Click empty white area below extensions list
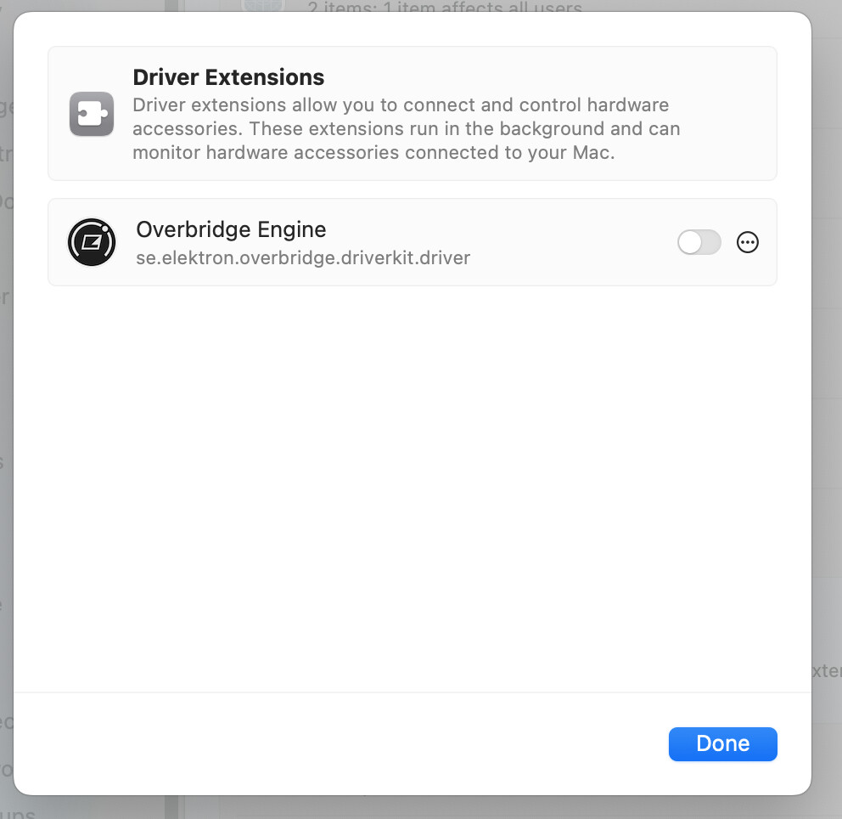The width and height of the screenshot is (842, 819). pyautogui.click(x=413, y=483)
